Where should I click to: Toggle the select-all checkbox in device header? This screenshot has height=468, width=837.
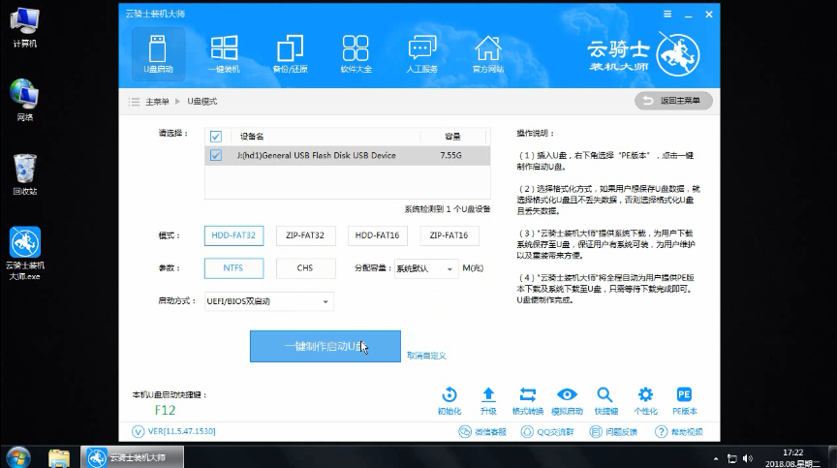coord(216,137)
